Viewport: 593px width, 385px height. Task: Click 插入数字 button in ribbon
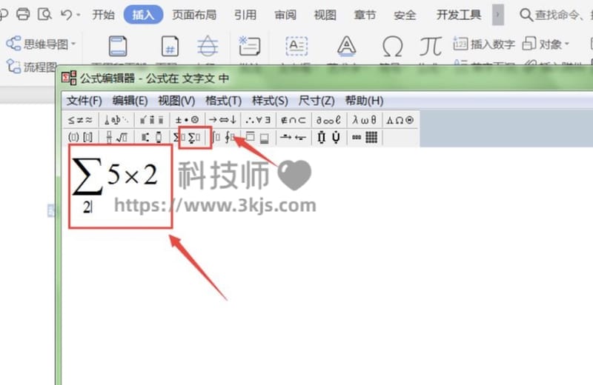pos(484,44)
